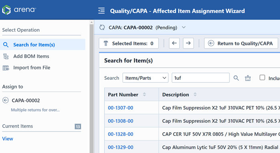Expand the CAPA-00002 chevron dropdown
Screen dimensions: 280x153
183,27
